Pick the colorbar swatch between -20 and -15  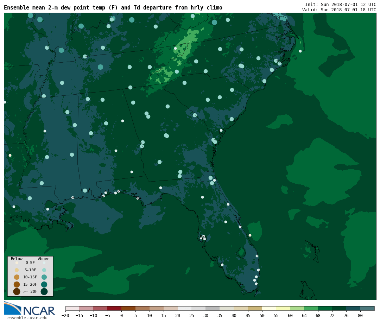tap(72, 308)
